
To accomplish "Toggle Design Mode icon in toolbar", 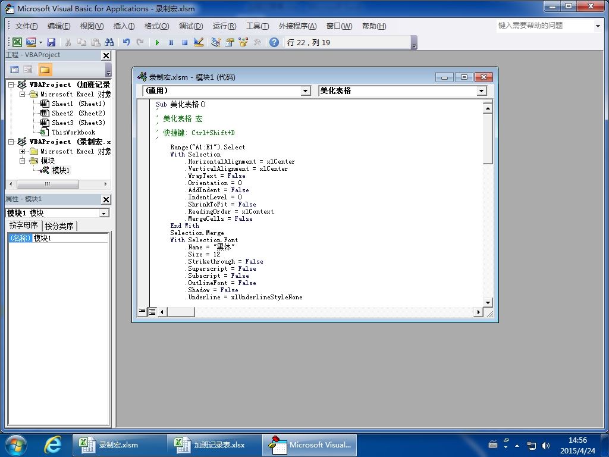I will pyautogui.click(x=199, y=42).
